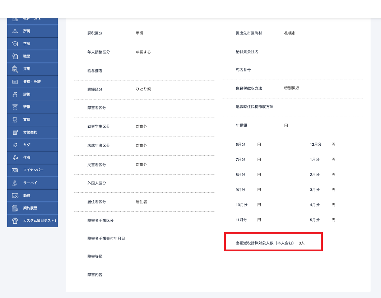381x298 pixels.
Task: Click the 提出先市区町村 value 札幌市
Action: (x=289, y=33)
